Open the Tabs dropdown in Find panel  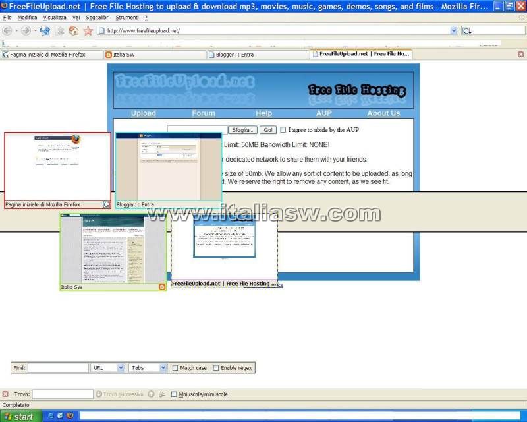click(163, 368)
